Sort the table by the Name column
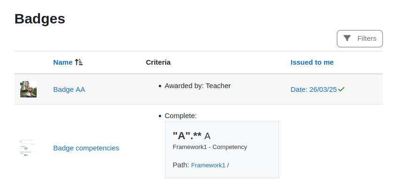This screenshot has width=420, height=194. pyautogui.click(x=62, y=62)
